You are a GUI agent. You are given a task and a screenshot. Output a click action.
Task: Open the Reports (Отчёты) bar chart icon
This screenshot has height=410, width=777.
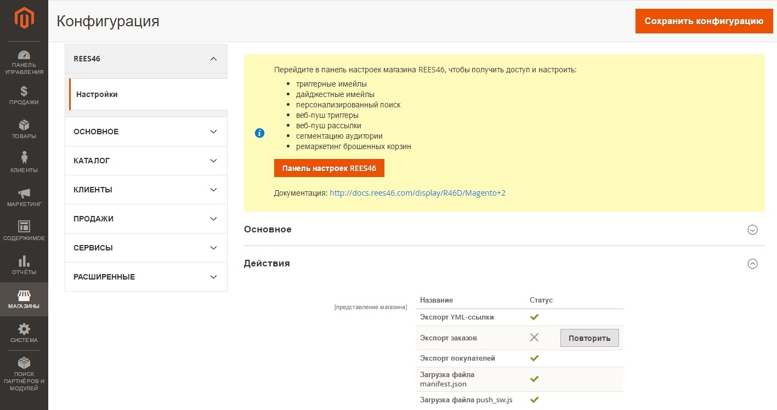[24, 261]
